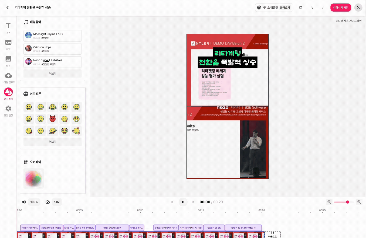Screen dimensions: 366x238
Task: Click the 0:20 mark on the ruler
Action: pos(262,210)
